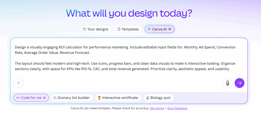Choose the Grocery list builder suggestion
The image size is (261, 117).
[72, 98]
